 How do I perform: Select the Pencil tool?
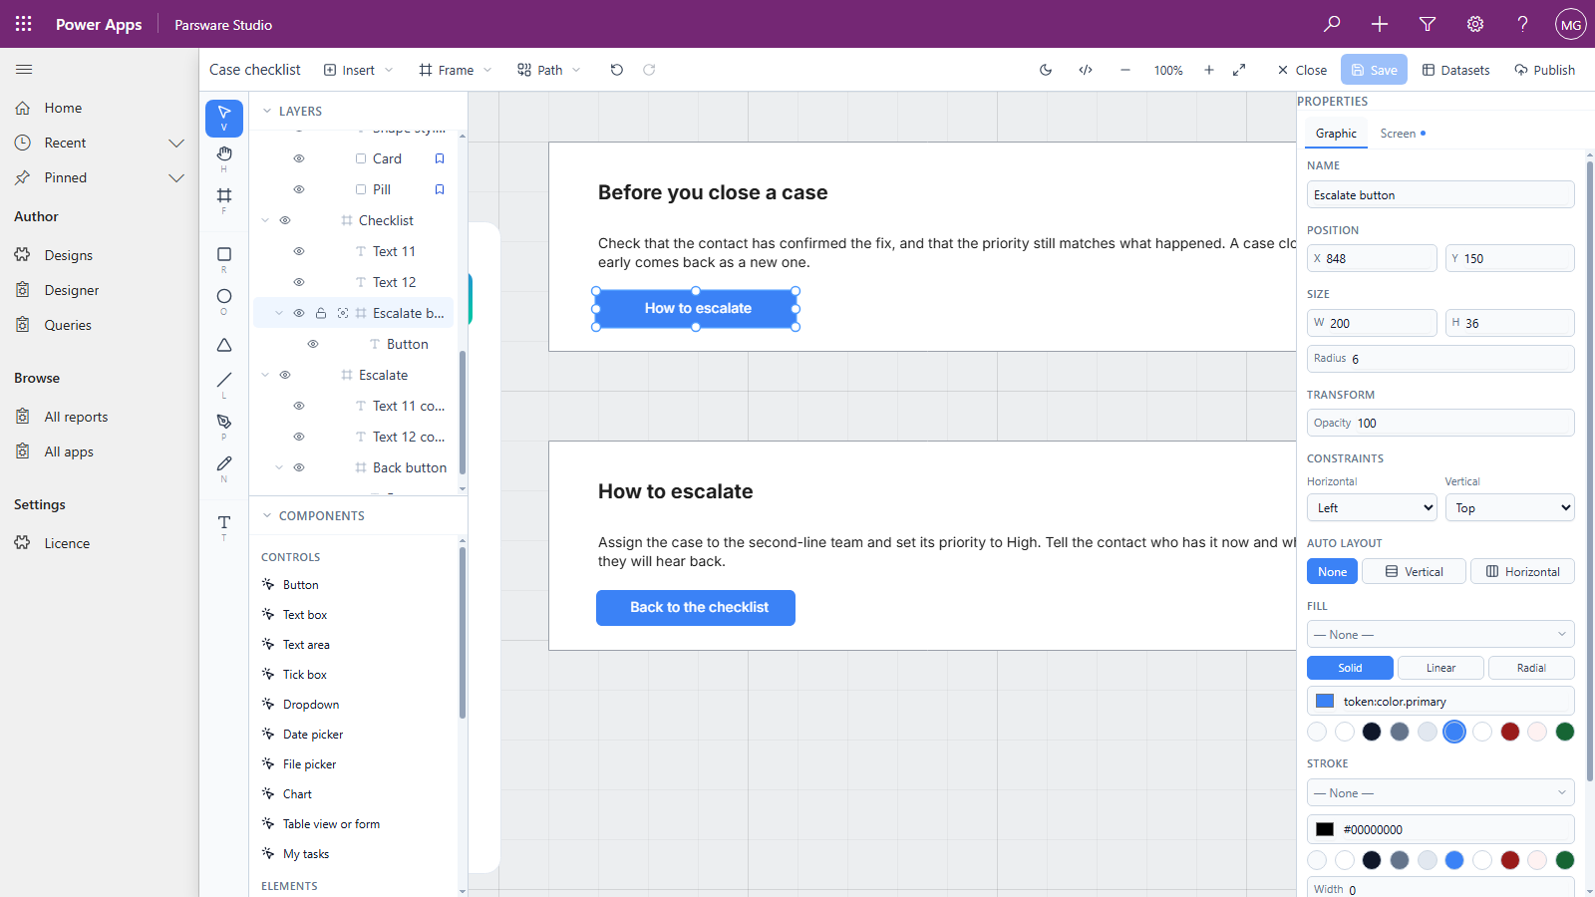[224, 468]
